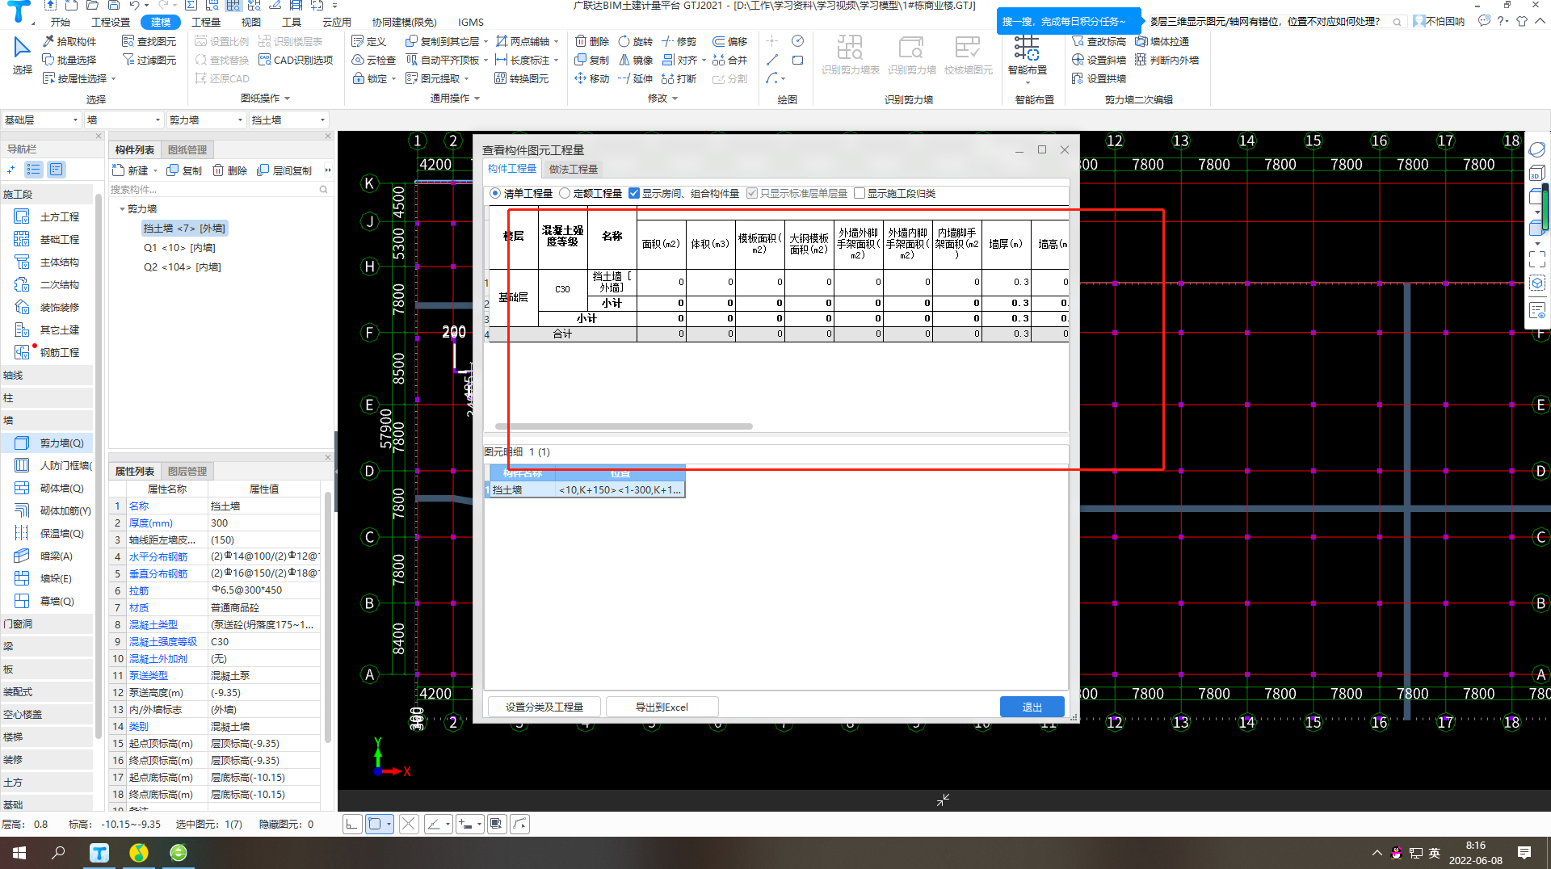Viewport: 1551px width, 869px height.
Task: Select the 拾取构件 pick component tool
Action: tap(69, 41)
